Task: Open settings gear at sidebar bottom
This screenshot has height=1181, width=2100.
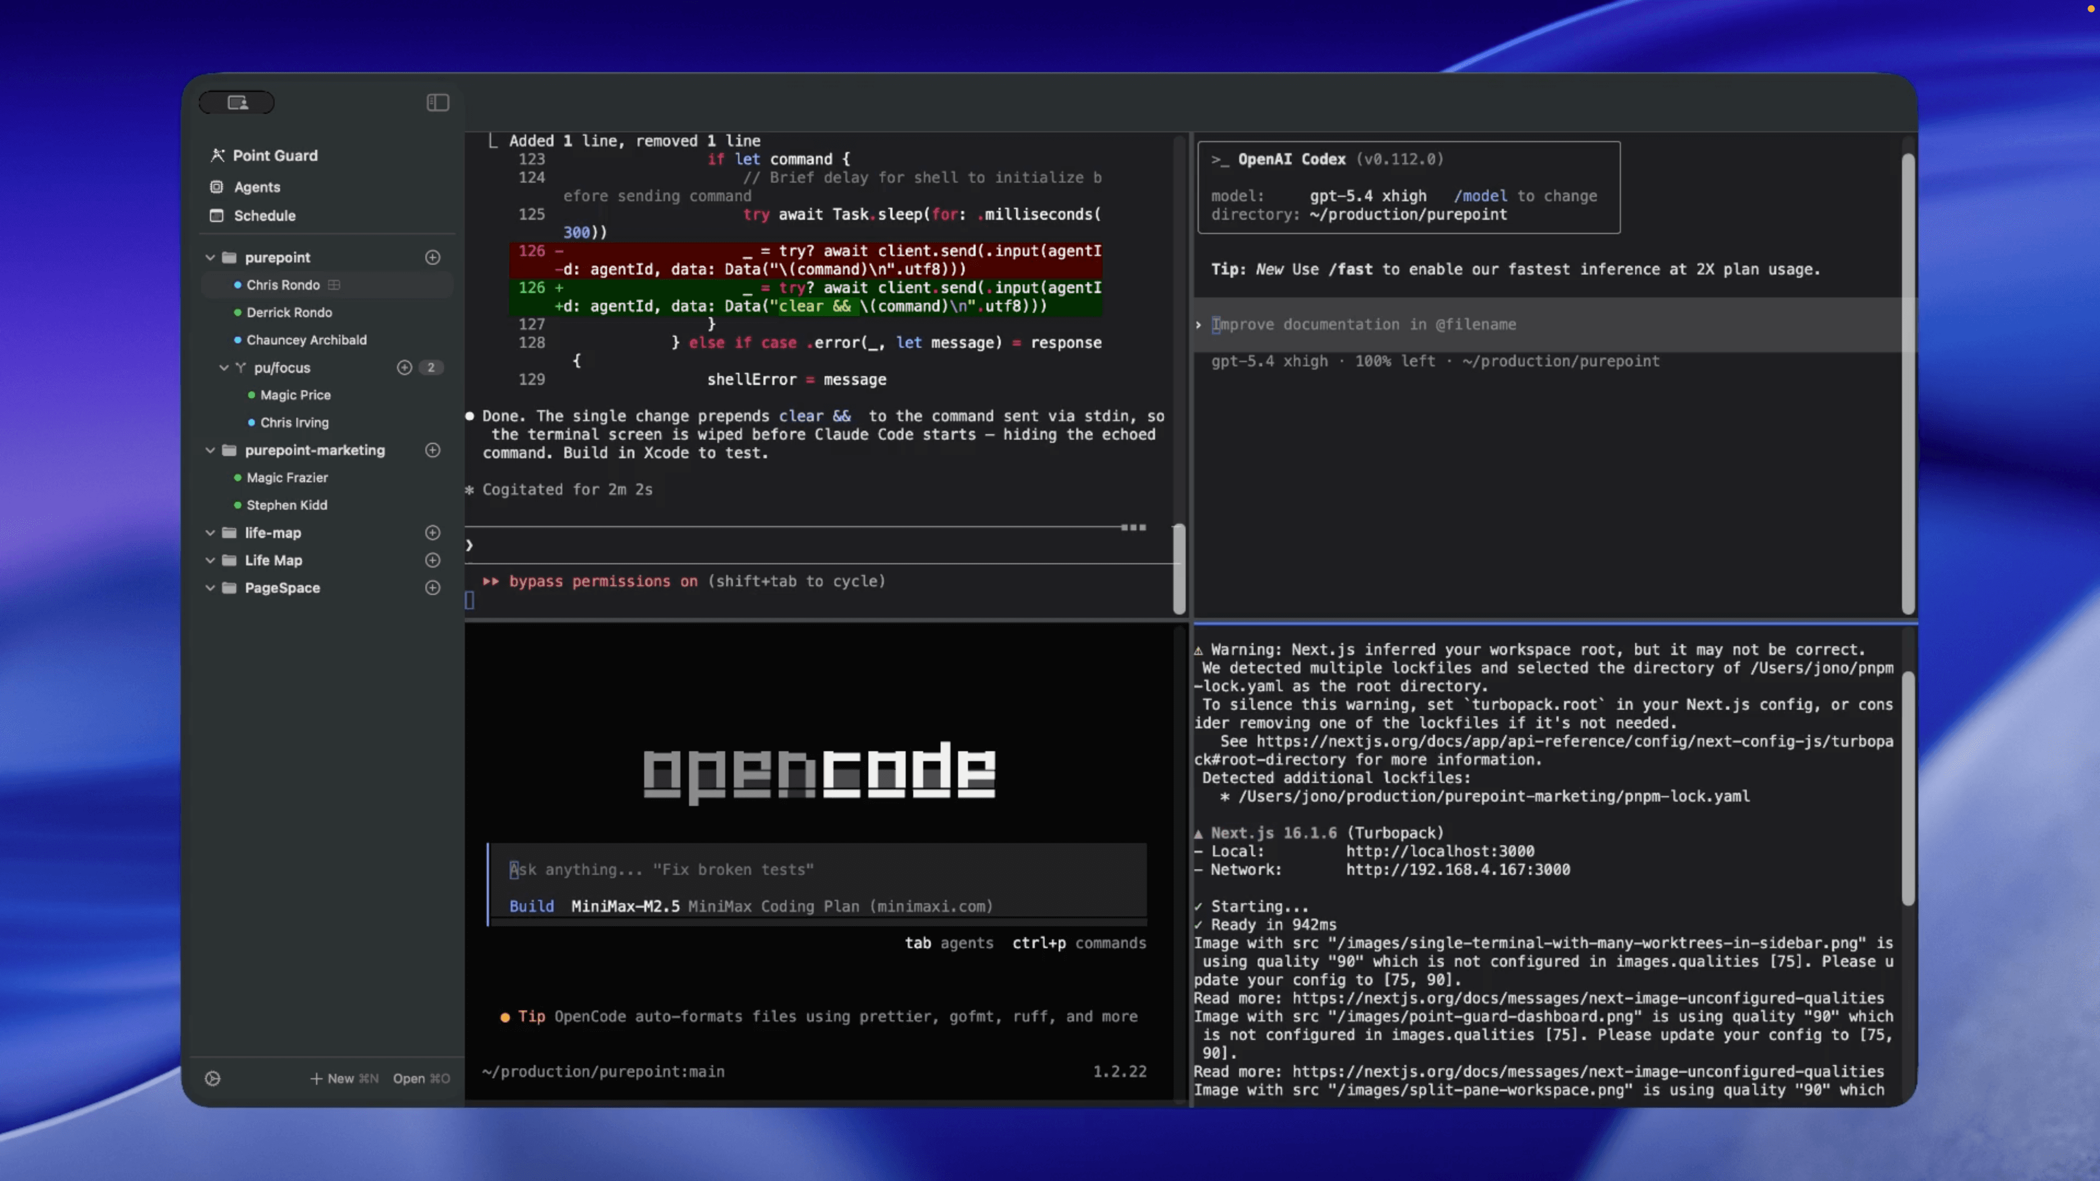Action: click(213, 1078)
